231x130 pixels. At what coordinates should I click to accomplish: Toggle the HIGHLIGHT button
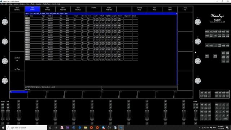point(223,57)
